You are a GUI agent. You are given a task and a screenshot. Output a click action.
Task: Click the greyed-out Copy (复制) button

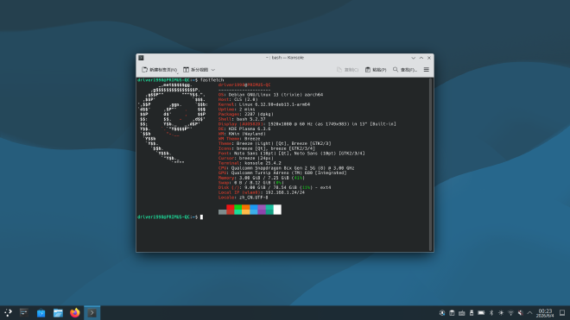coord(347,70)
